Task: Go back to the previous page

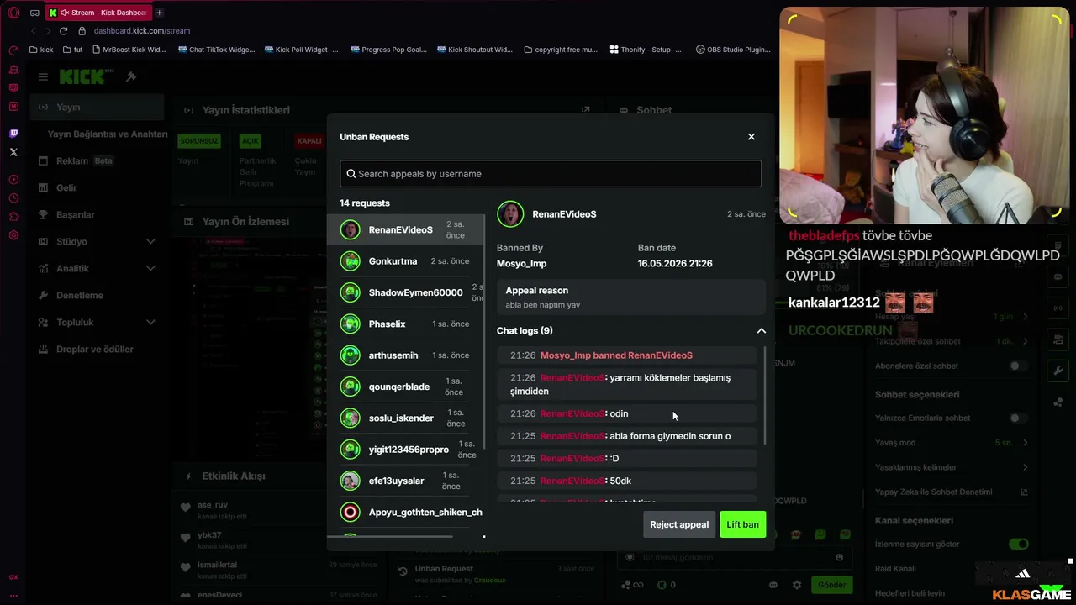Action: [x=34, y=31]
